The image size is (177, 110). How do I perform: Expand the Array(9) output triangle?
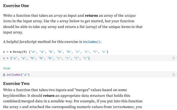click(x=11, y=52)
